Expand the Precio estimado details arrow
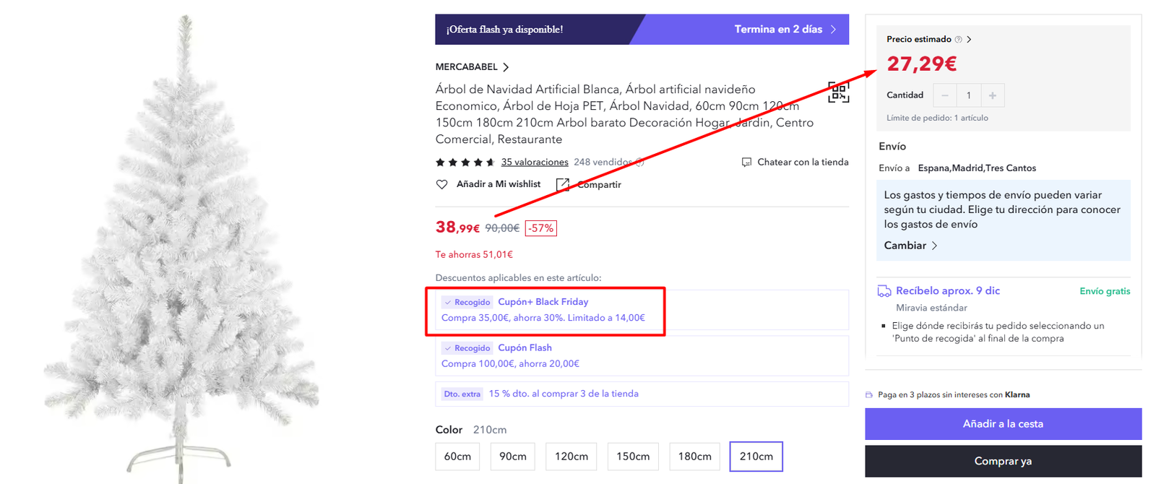 pos(969,40)
